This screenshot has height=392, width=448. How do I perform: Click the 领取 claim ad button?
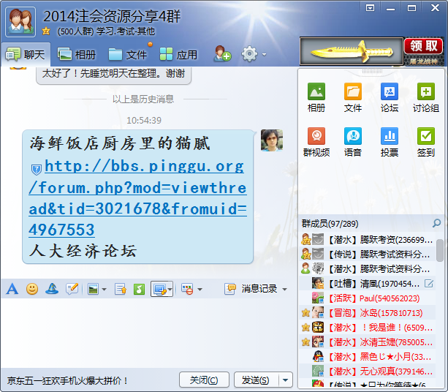pyautogui.click(x=423, y=46)
